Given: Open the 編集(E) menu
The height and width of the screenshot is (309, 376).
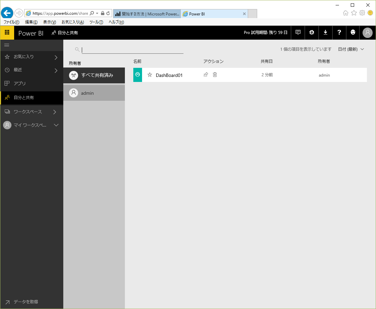Looking at the screenshot, I should point(31,22).
